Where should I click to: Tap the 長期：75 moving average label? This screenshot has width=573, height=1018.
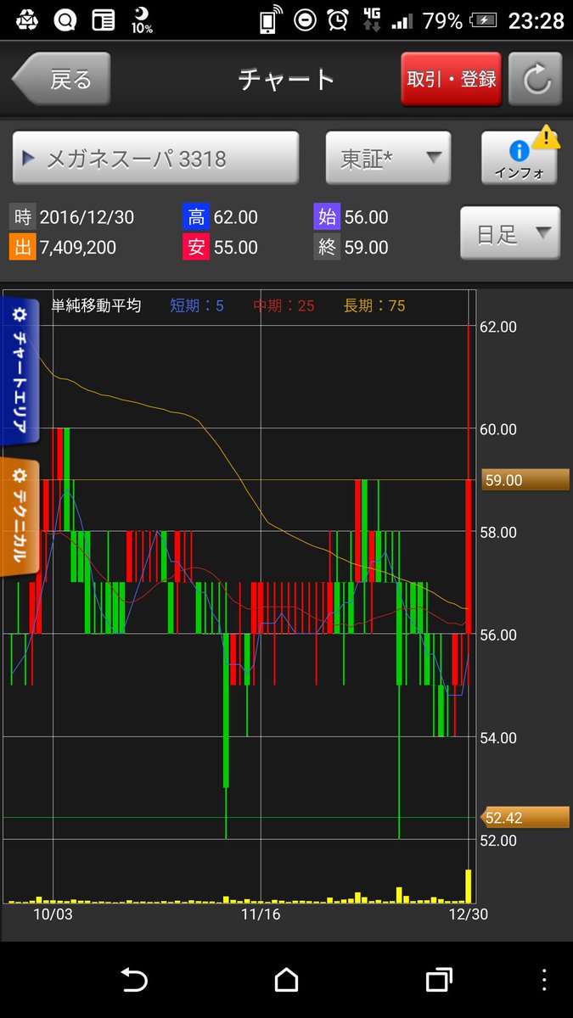(x=374, y=305)
